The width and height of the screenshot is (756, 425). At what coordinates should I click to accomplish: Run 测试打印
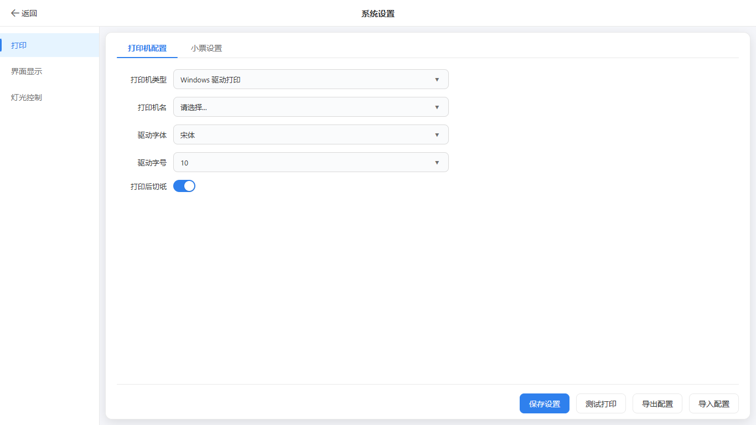point(601,403)
